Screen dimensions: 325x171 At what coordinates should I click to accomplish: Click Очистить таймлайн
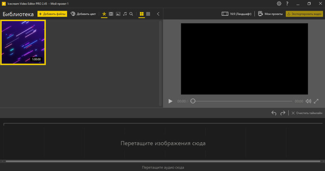[307, 113]
